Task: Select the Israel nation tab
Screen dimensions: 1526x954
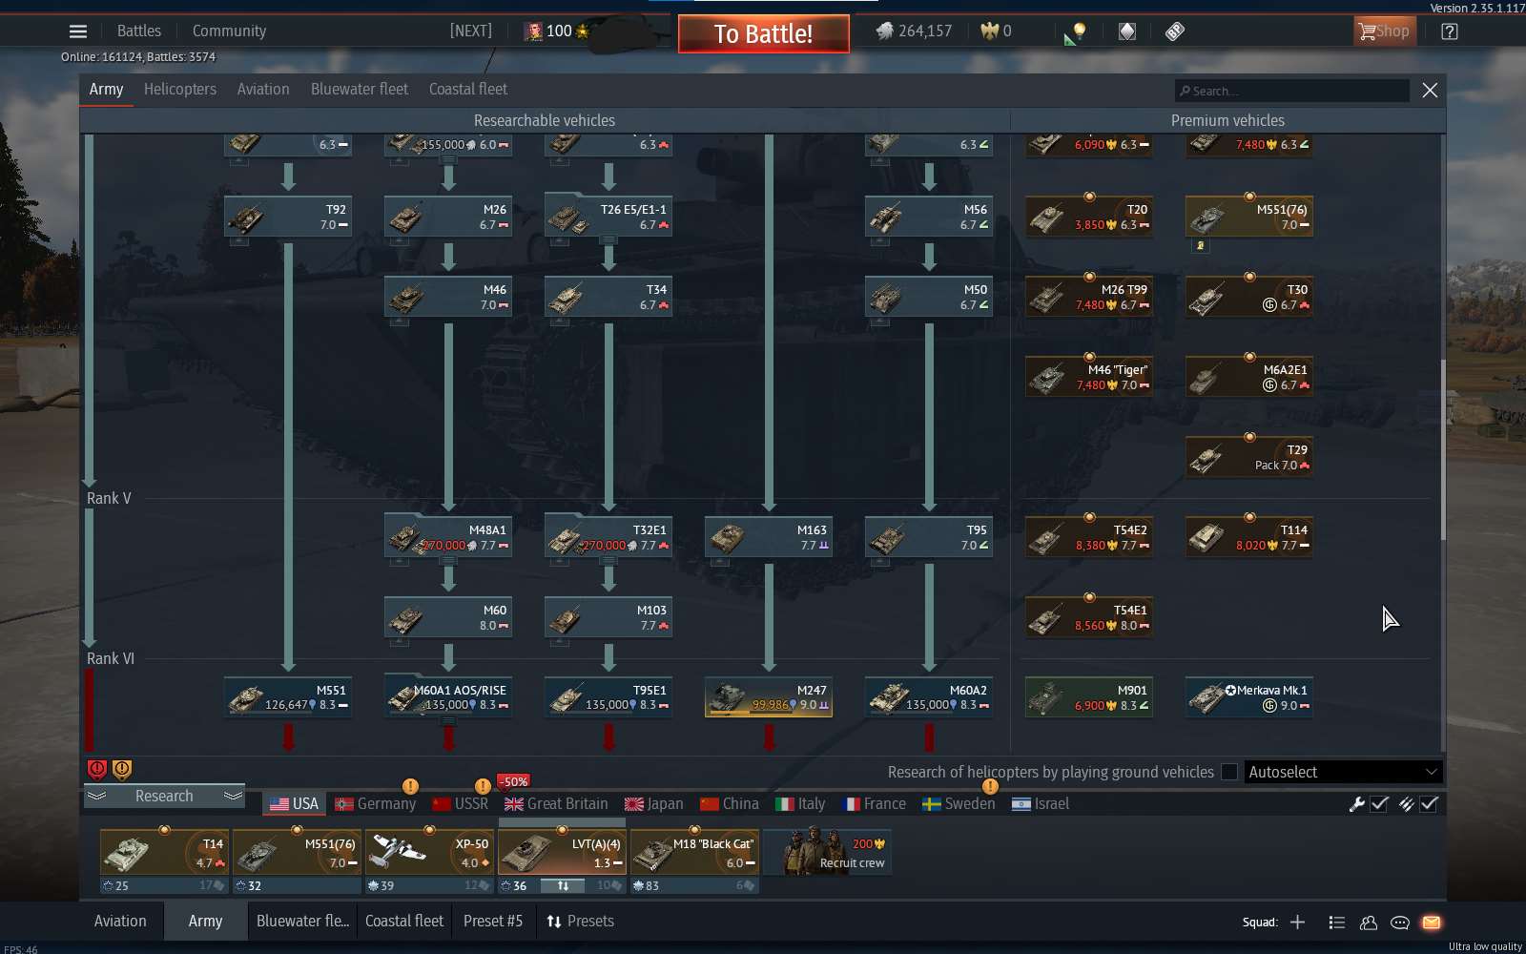Action: point(1041,804)
